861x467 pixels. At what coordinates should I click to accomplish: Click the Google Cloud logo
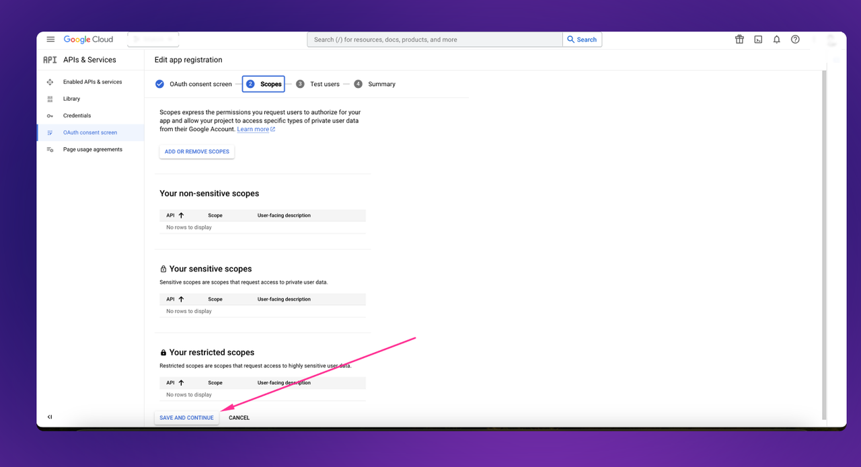pos(88,40)
